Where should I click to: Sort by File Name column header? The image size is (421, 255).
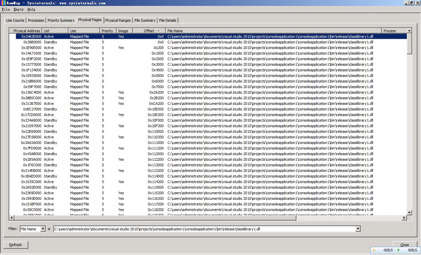(x=274, y=31)
